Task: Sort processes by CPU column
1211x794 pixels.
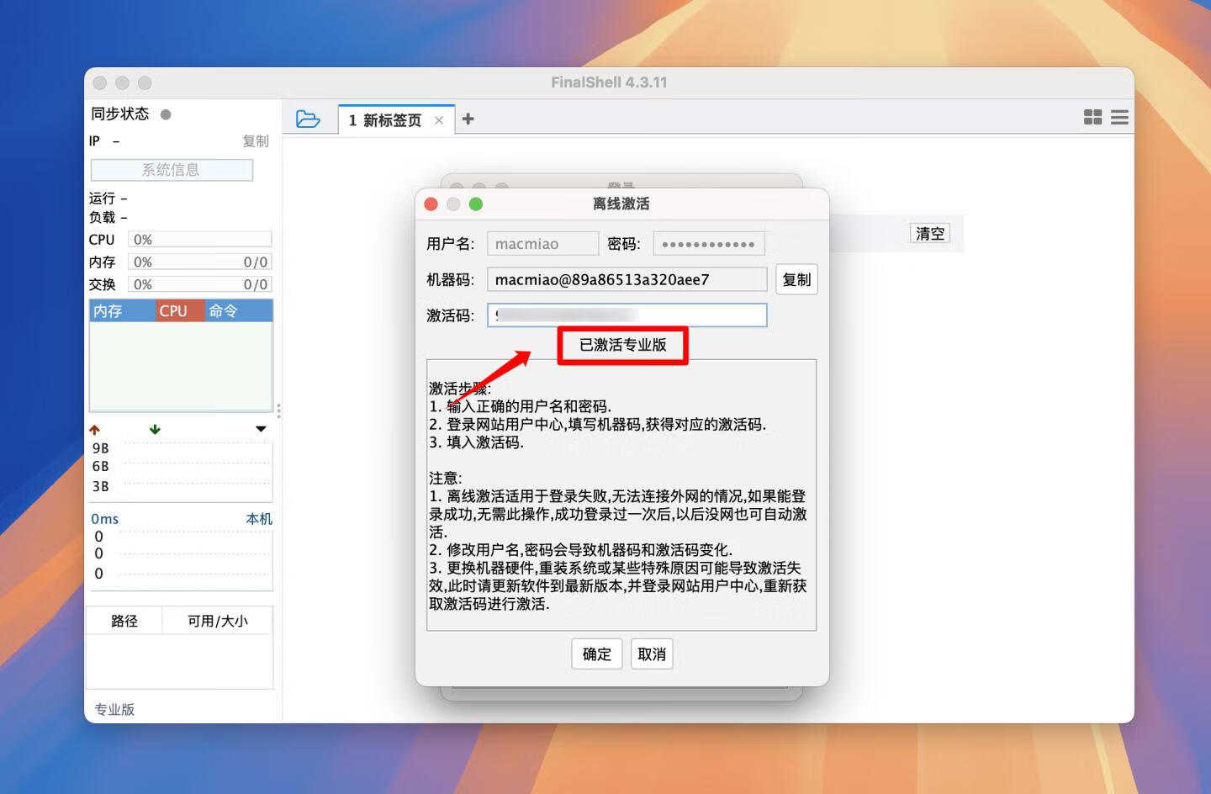Action: [180, 311]
